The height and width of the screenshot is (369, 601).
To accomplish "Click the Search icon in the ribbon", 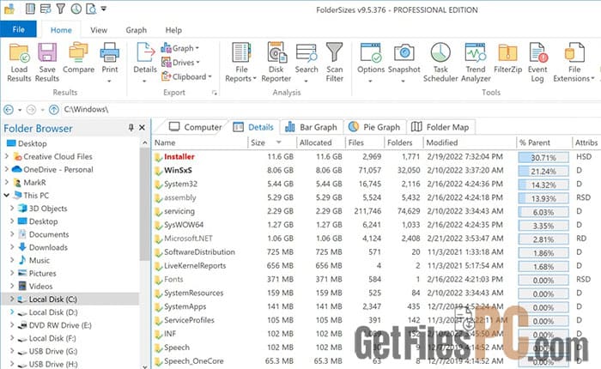I will 307,53.
